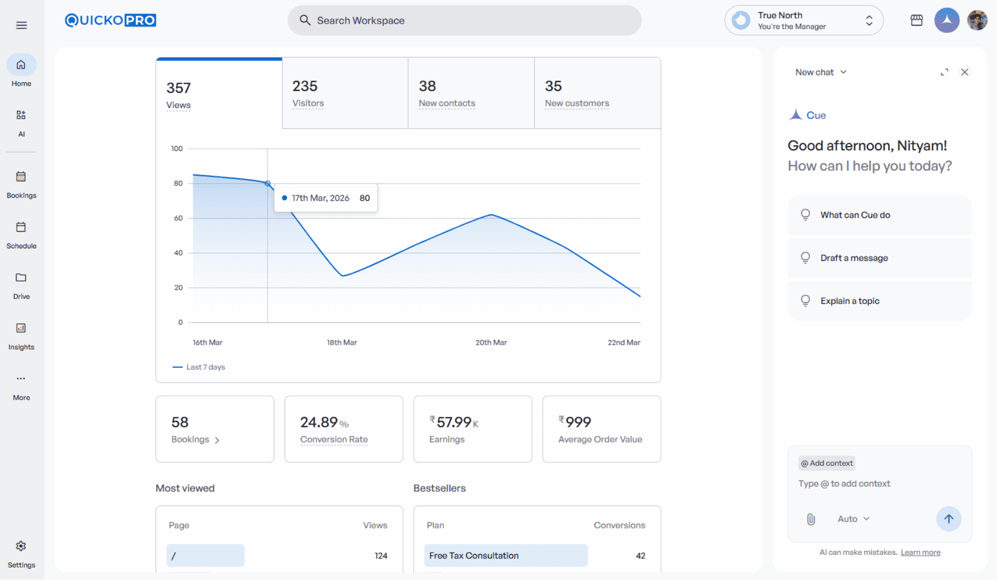
Task: Open Drive from the sidebar
Action: point(21,285)
